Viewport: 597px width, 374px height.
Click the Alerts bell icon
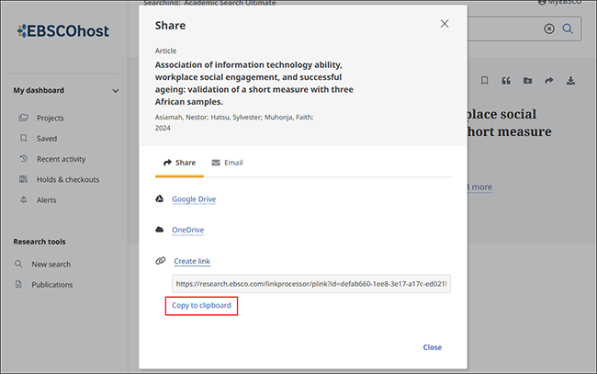pyautogui.click(x=24, y=199)
